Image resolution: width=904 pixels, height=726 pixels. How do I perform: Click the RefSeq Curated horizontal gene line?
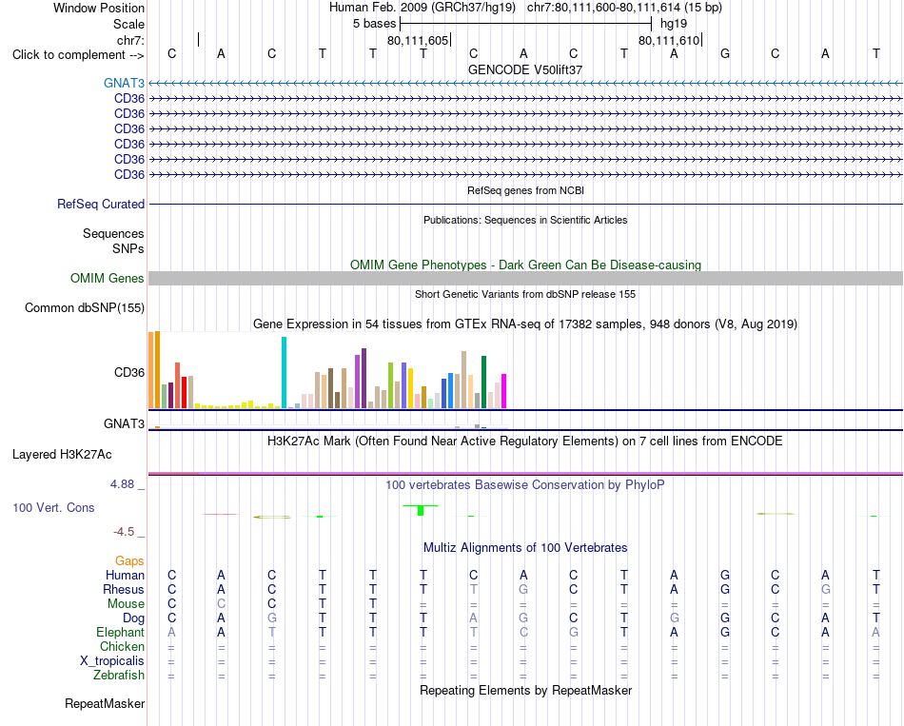click(526, 205)
